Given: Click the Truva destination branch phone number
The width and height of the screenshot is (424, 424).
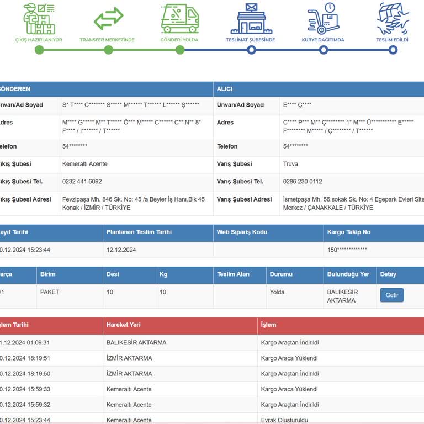Looking at the screenshot, I should pyautogui.click(x=303, y=181).
